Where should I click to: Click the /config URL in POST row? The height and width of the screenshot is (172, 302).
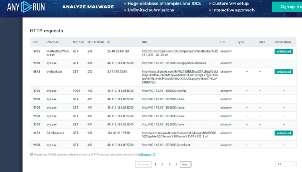[164, 91]
